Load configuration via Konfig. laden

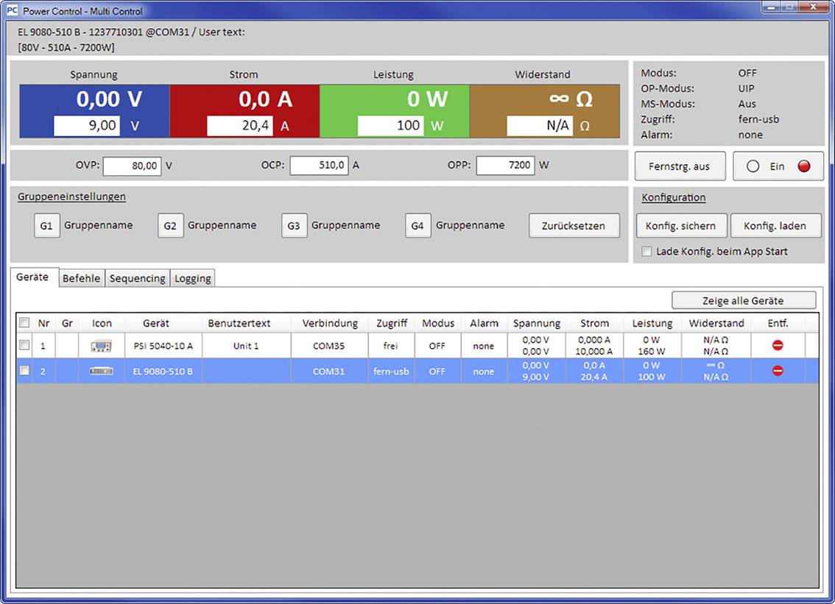776,225
